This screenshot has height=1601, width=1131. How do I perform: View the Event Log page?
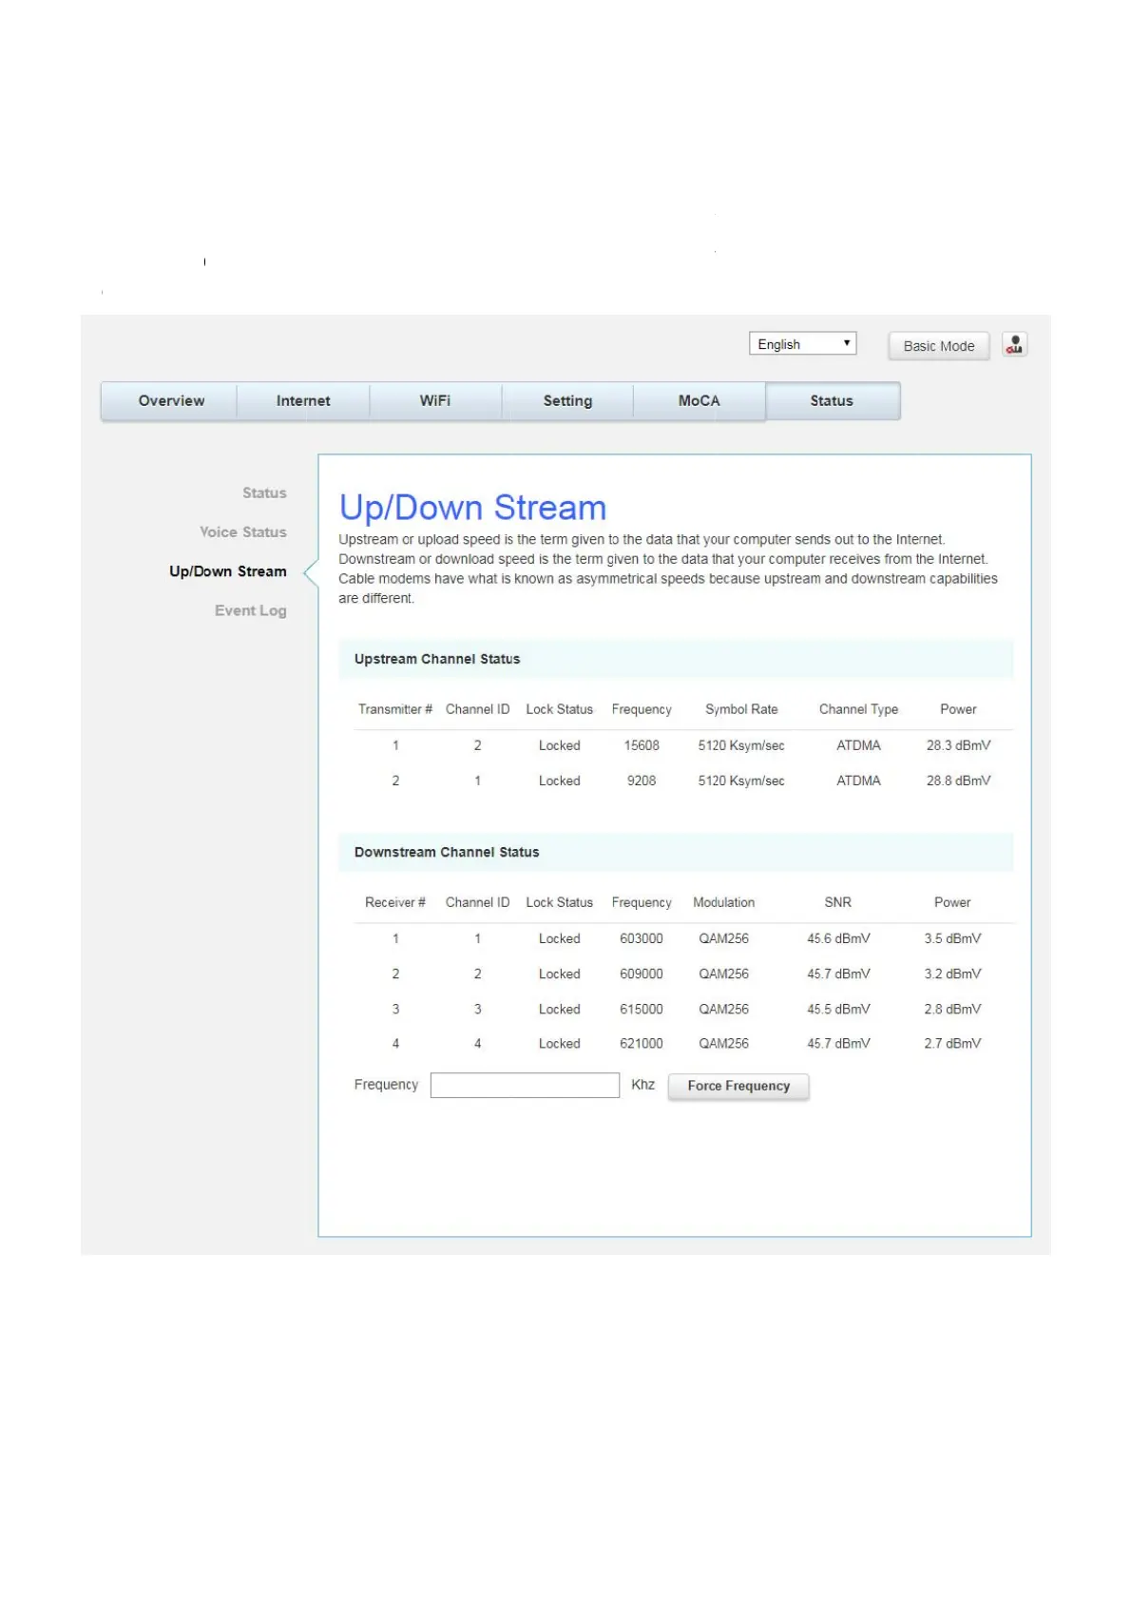click(251, 610)
